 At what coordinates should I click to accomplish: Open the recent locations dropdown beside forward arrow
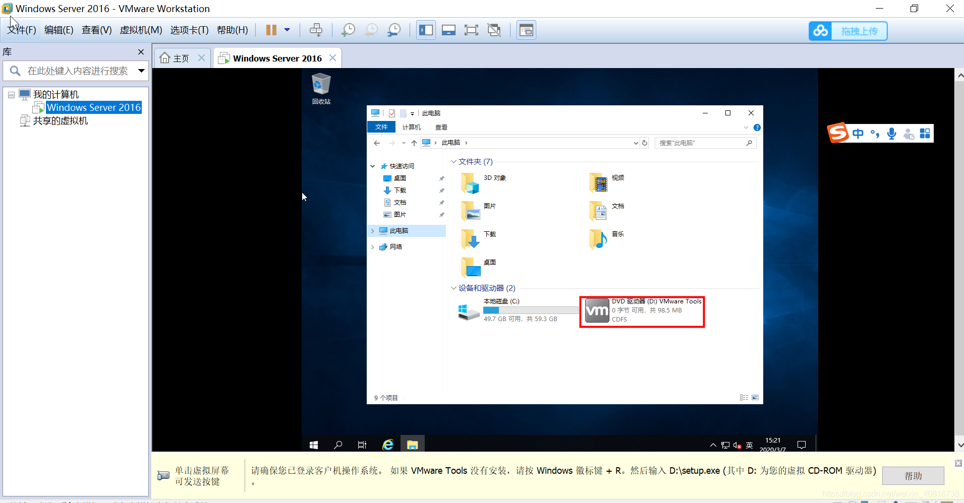pyautogui.click(x=404, y=143)
